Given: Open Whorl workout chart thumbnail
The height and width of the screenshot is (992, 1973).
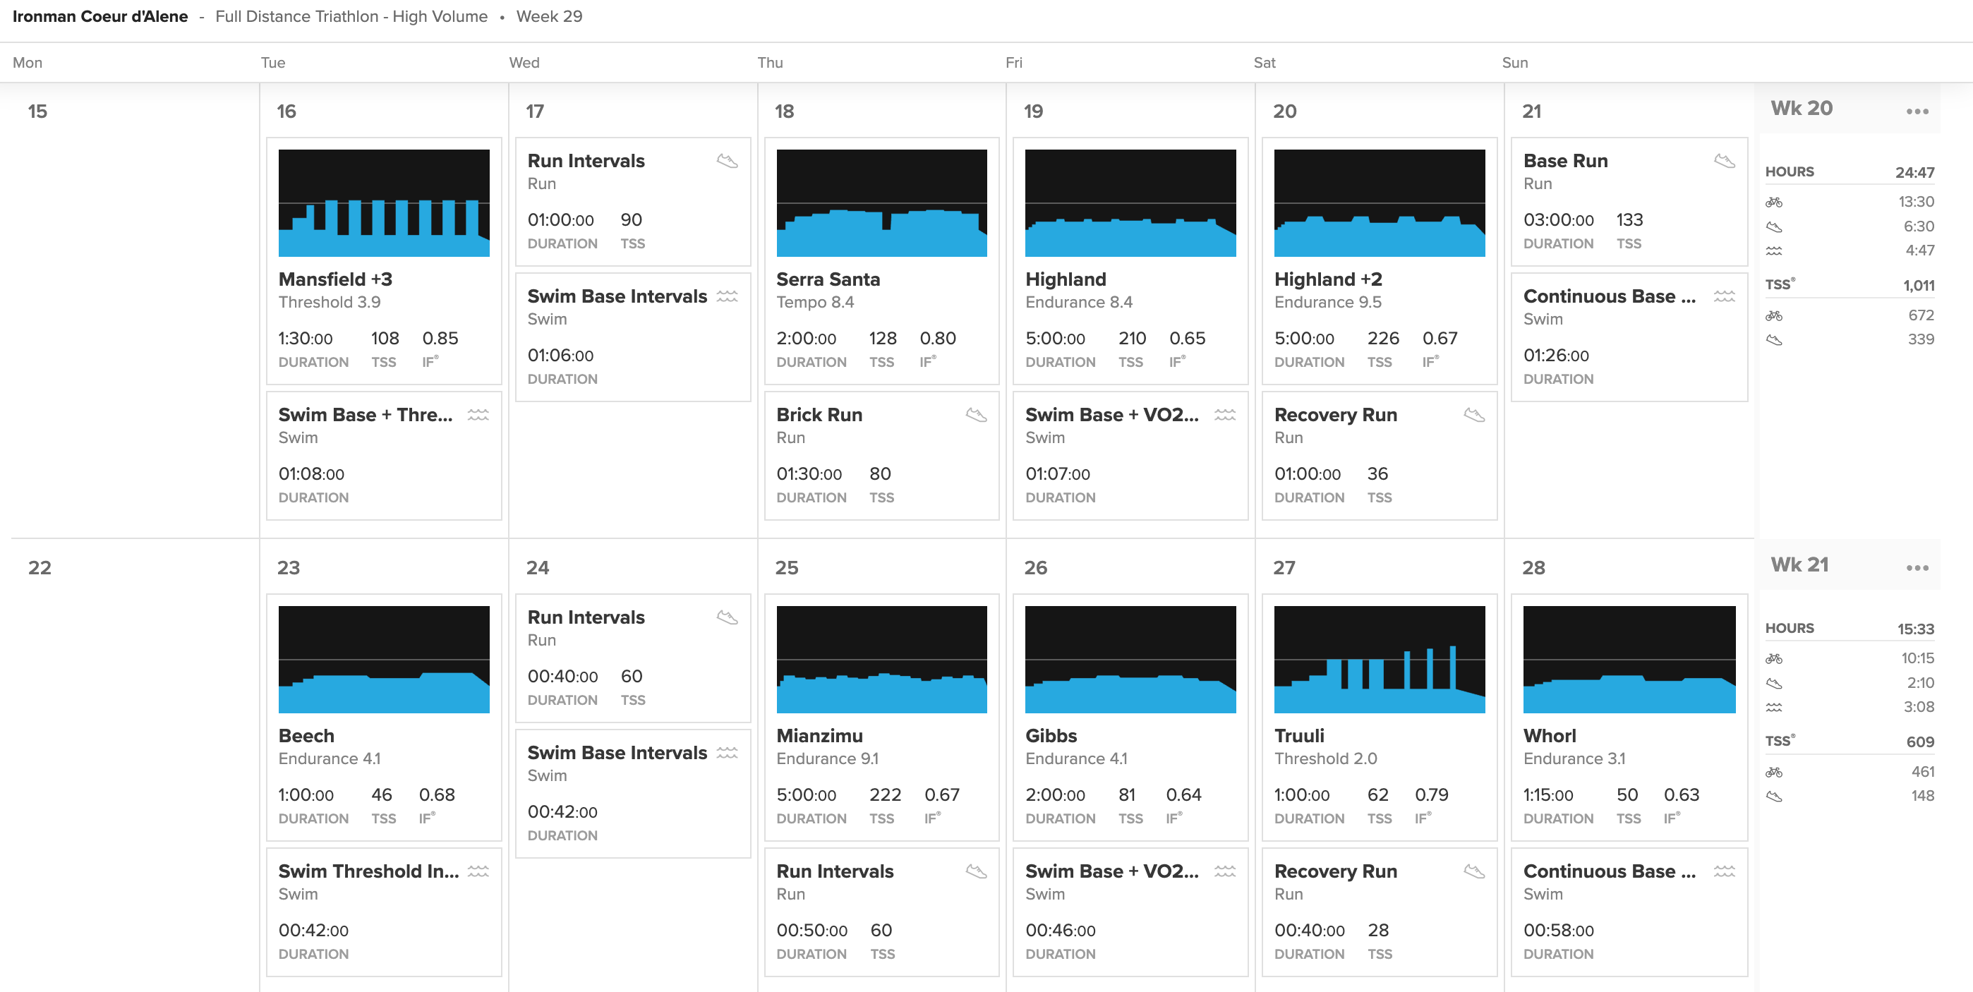Looking at the screenshot, I should point(1629,660).
